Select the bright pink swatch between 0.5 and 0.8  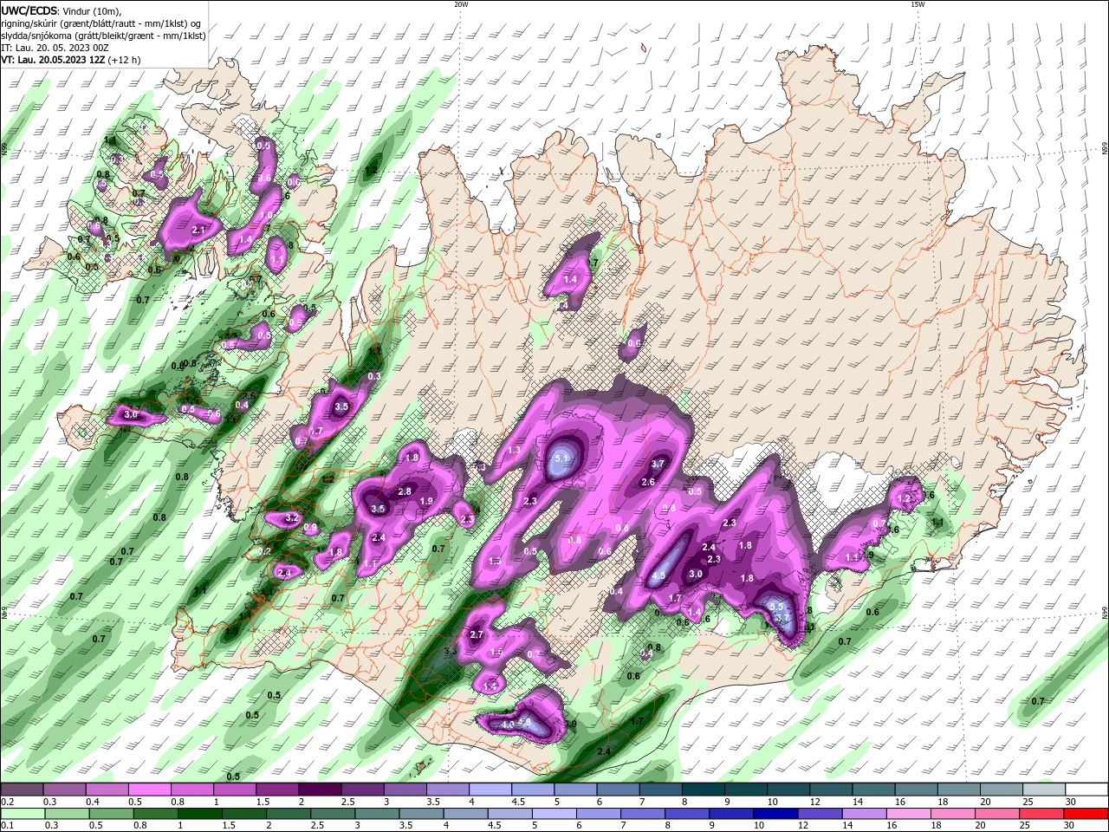[x=150, y=789]
